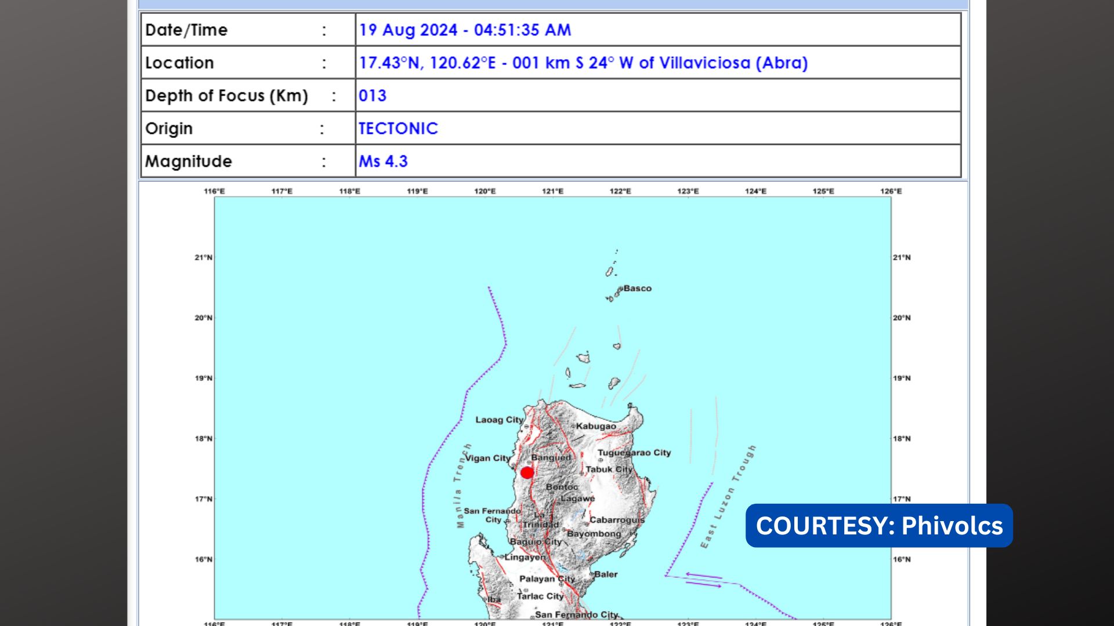
Task: Click the origin value 'TECTONIC'
Action: point(398,129)
